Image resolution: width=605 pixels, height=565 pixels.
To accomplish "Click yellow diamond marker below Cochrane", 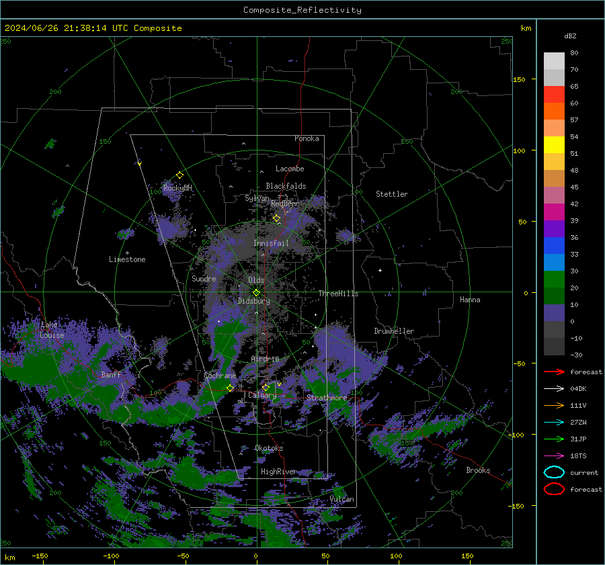I will pos(231,388).
